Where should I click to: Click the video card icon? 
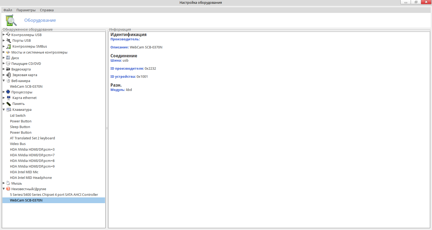(x=8, y=69)
